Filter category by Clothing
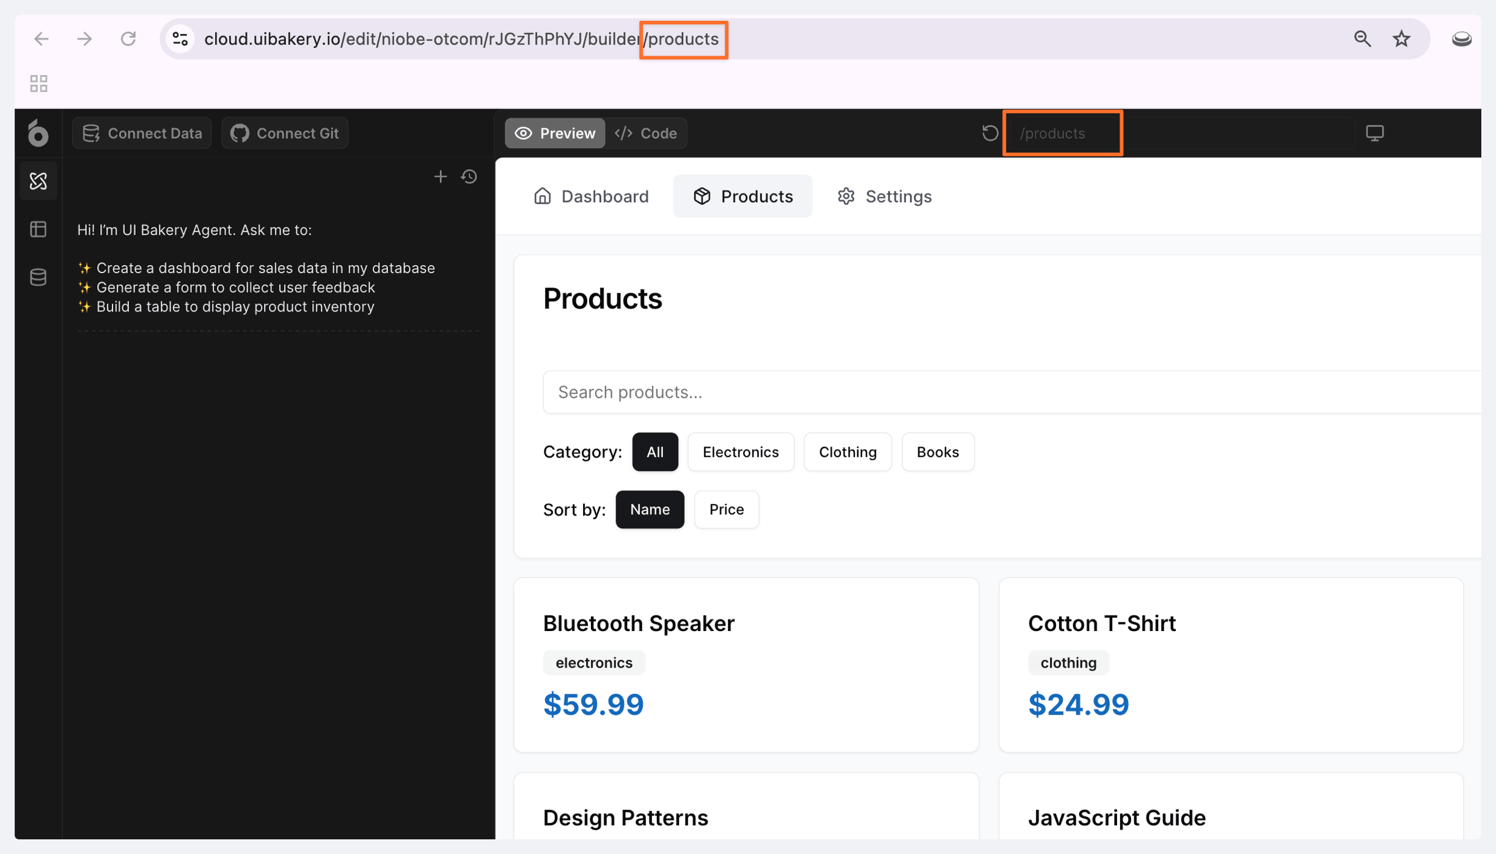The width and height of the screenshot is (1496, 854). click(847, 452)
